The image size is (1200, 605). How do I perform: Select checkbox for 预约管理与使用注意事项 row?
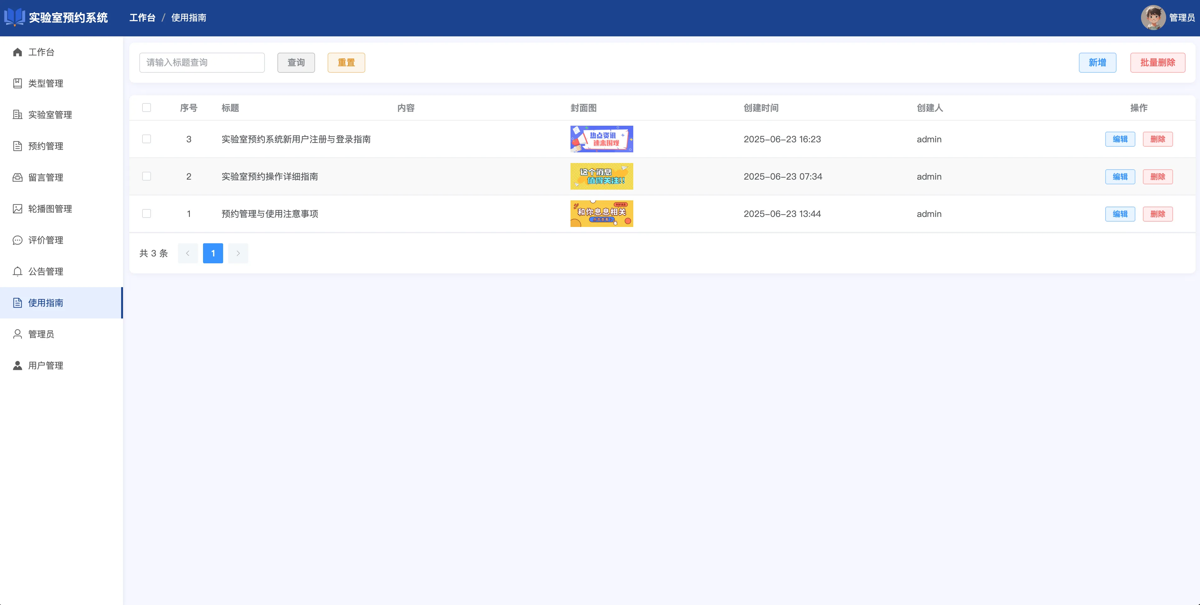[146, 213]
